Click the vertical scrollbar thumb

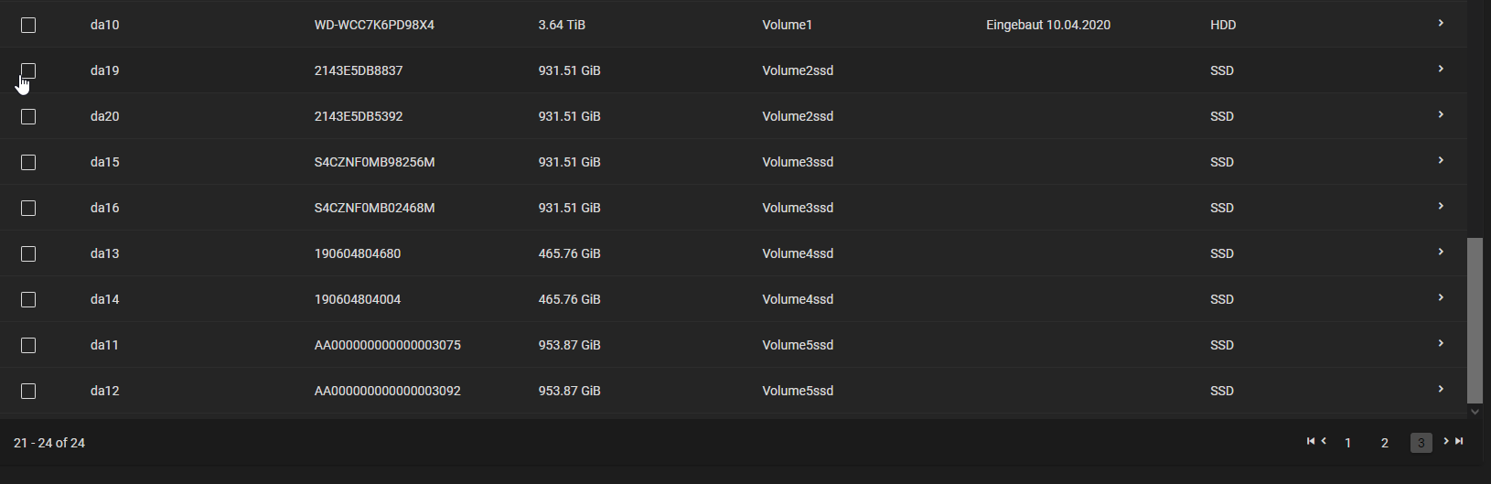coord(1475,320)
